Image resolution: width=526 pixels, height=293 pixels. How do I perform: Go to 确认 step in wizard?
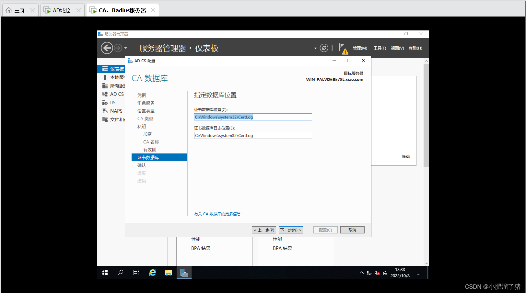tap(142, 165)
